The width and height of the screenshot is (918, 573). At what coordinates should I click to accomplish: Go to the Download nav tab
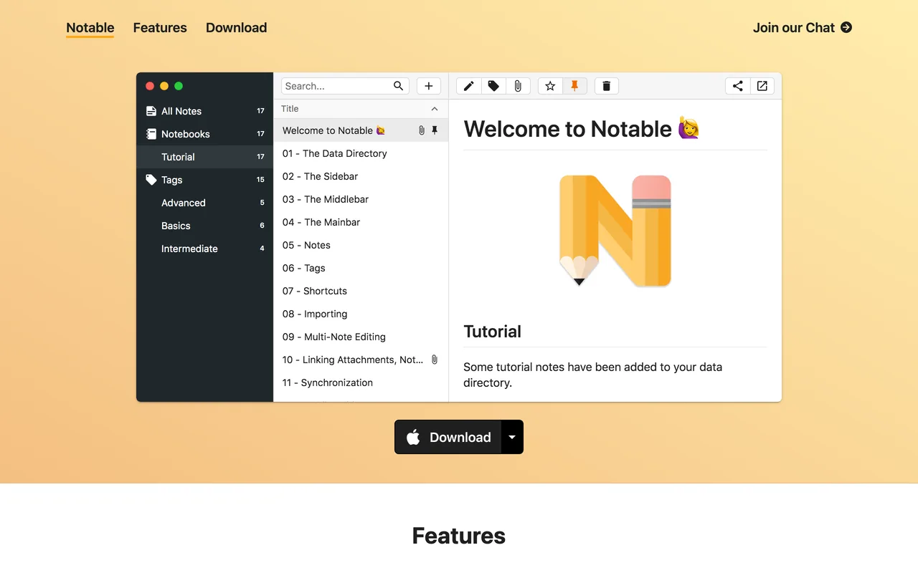tap(237, 28)
